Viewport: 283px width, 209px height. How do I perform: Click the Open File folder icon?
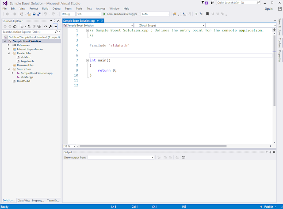[x=29, y=14]
